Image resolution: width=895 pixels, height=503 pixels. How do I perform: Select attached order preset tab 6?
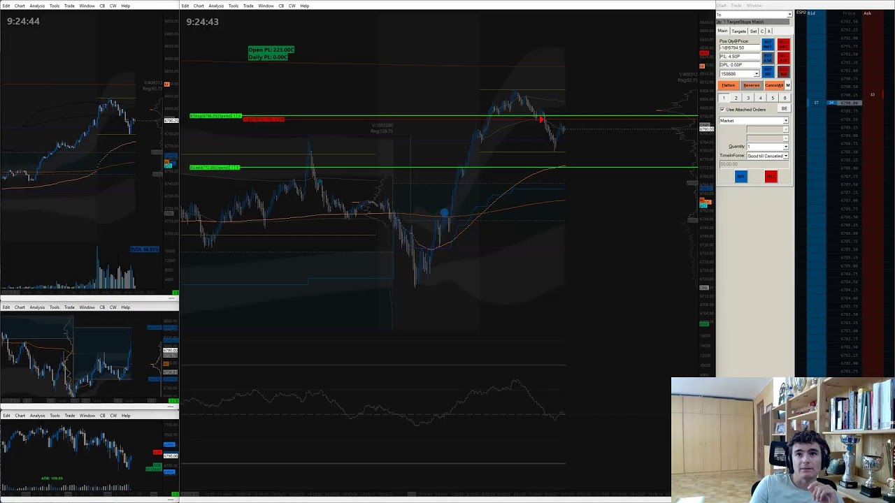coord(785,98)
